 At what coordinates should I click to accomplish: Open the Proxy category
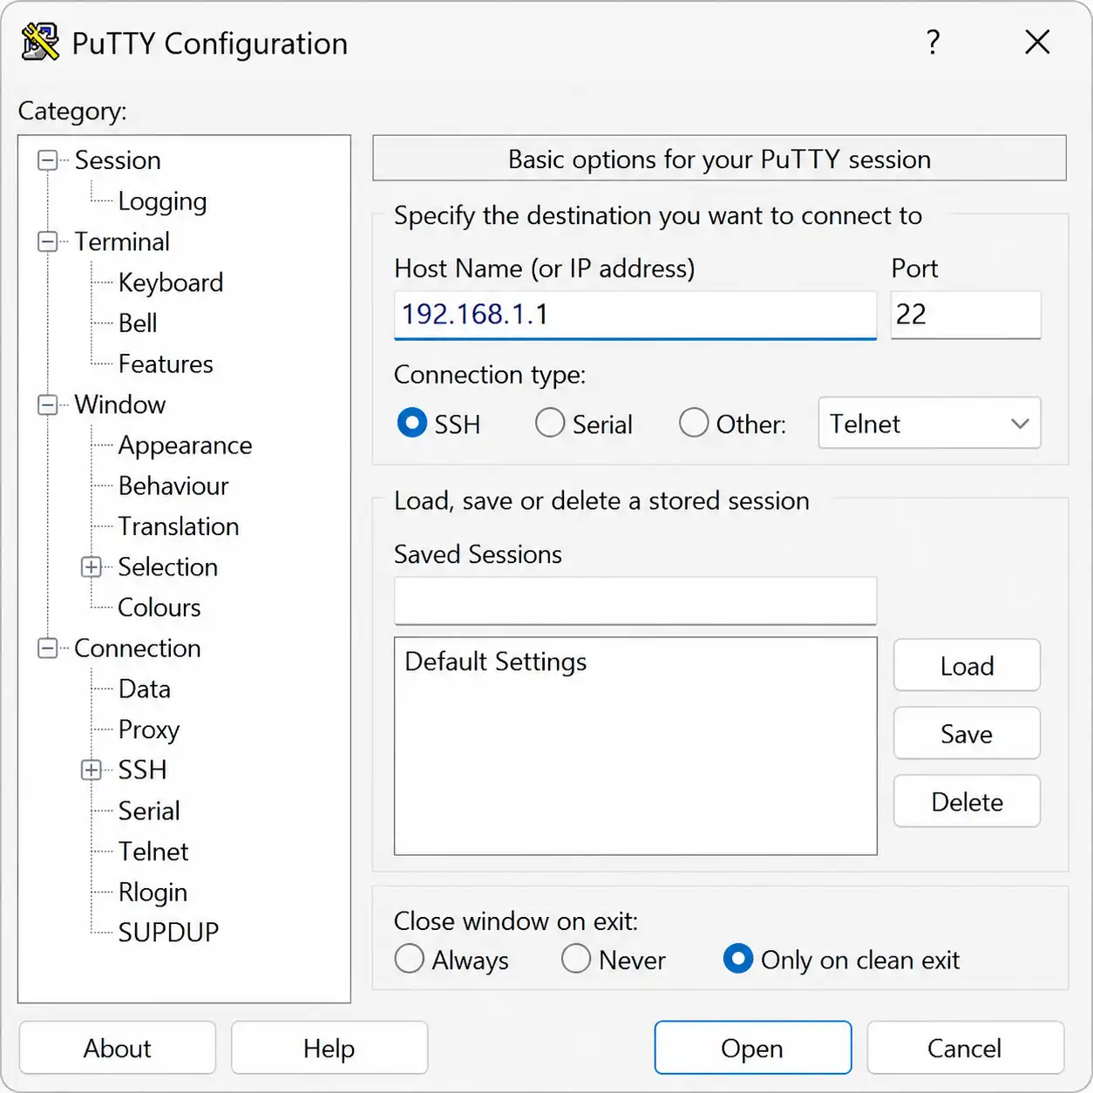pos(149,730)
